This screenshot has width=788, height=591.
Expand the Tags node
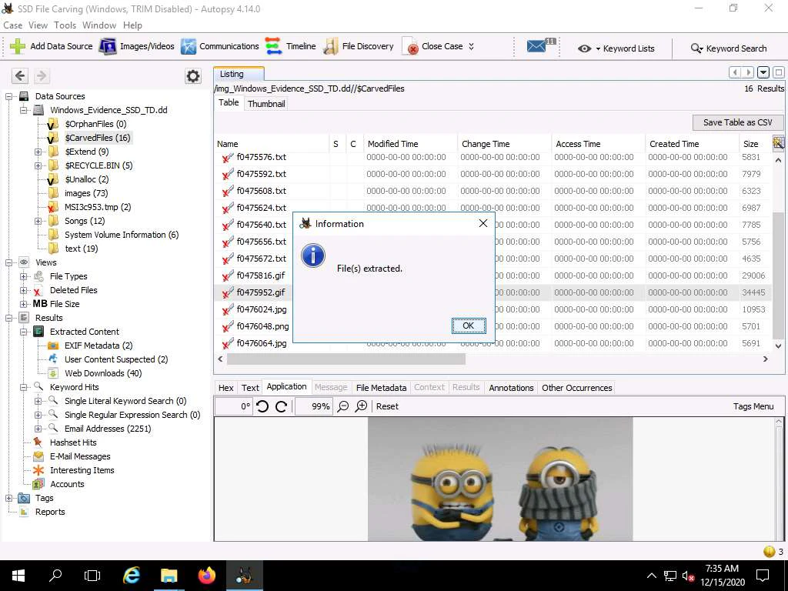9,498
